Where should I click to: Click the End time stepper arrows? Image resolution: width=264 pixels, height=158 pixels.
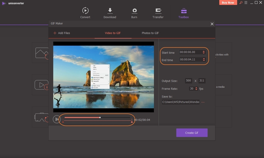click(203, 60)
